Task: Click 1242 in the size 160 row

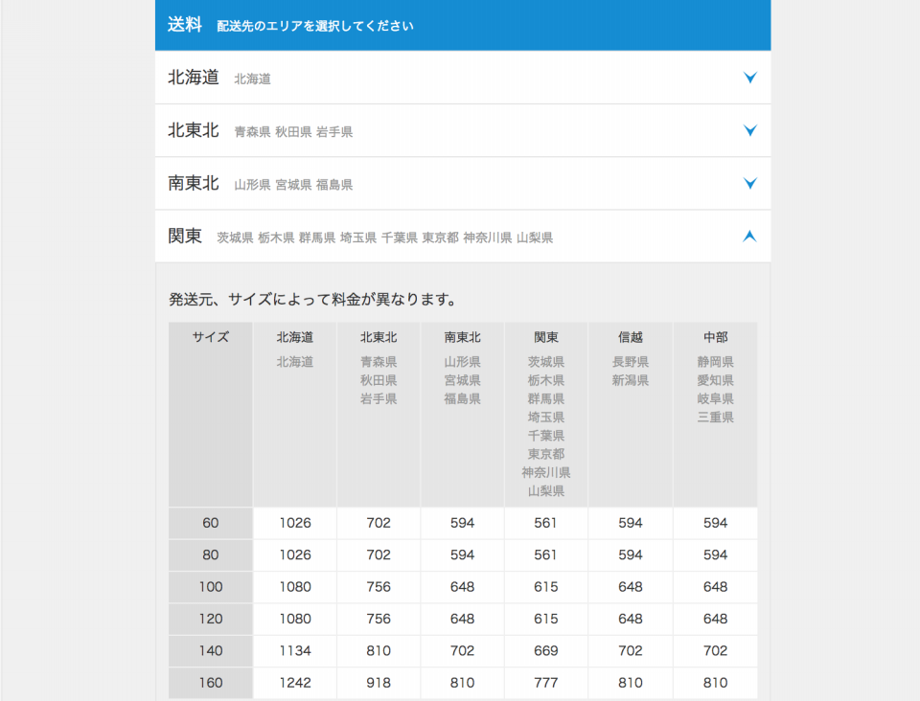Action: 295,683
